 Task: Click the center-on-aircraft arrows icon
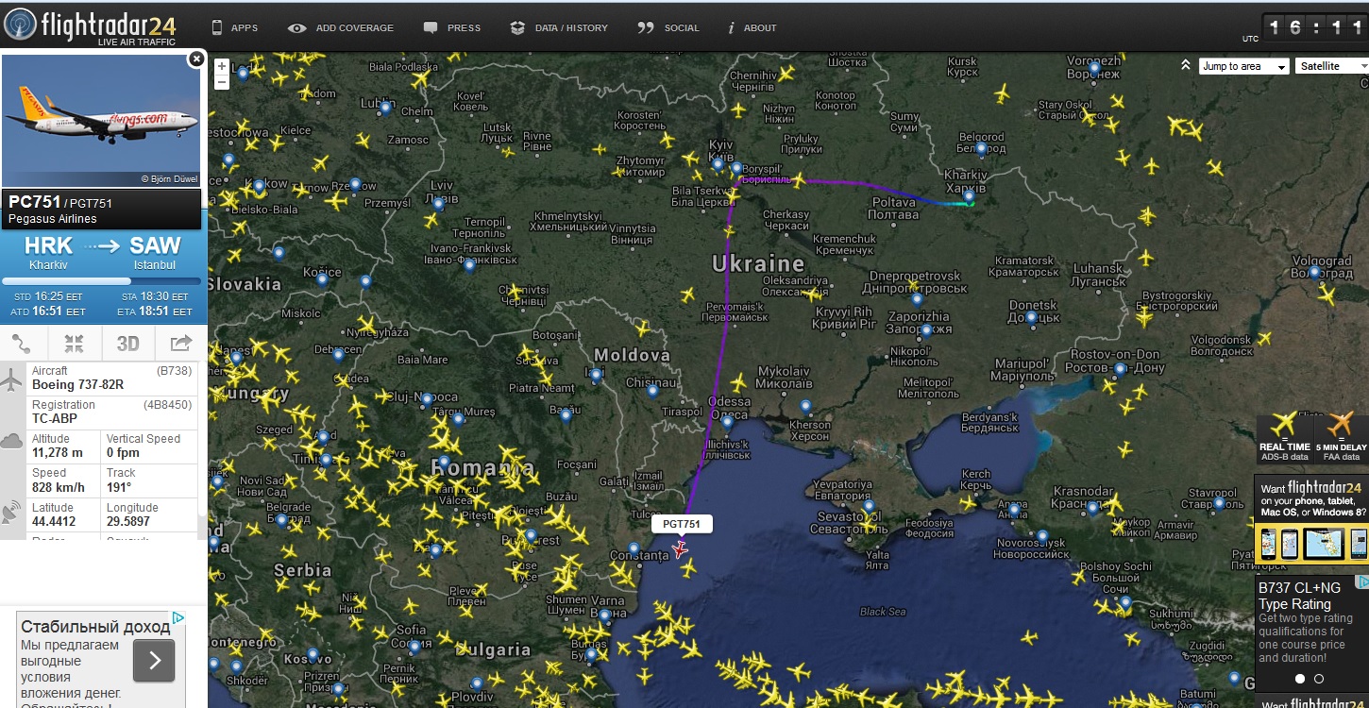(75, 343)
